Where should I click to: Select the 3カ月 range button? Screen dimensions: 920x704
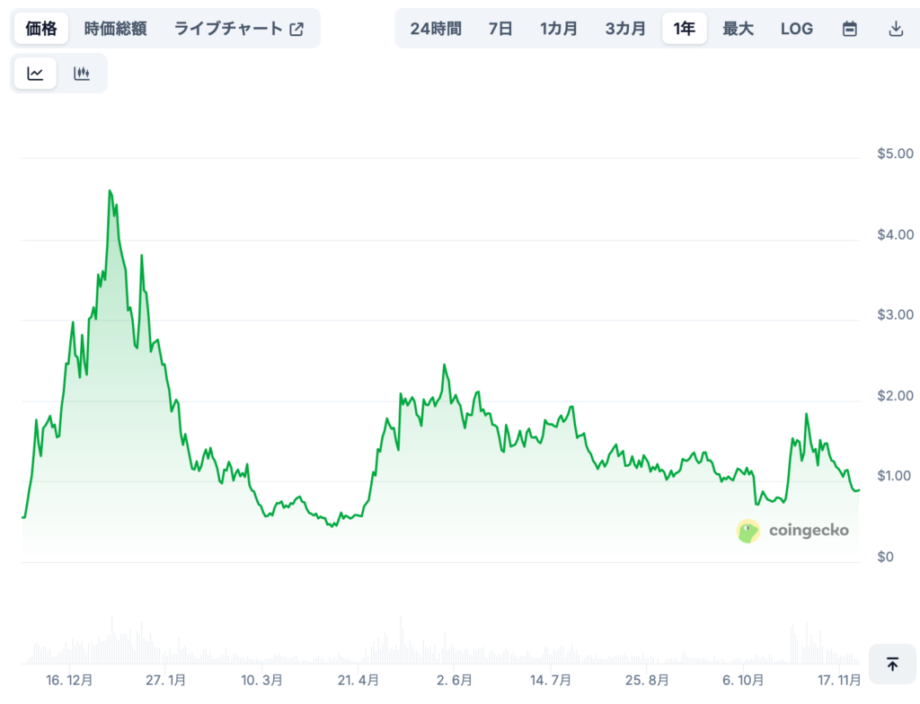tap(624, 28)
